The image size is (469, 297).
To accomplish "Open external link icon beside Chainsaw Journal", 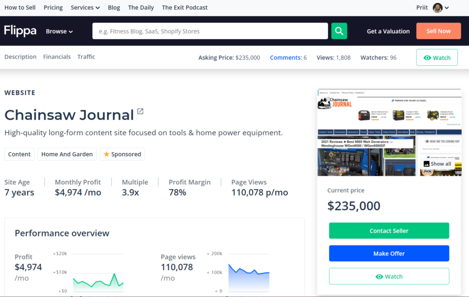I will (x=140, y=112).
